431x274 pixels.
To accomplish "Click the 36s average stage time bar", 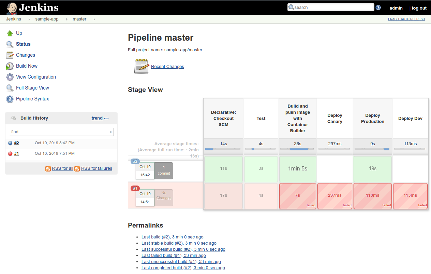I will [x=298, y=149].
